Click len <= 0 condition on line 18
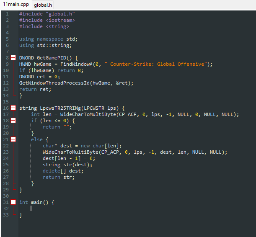This screenshot has height=237, width=256. [54, 121]
